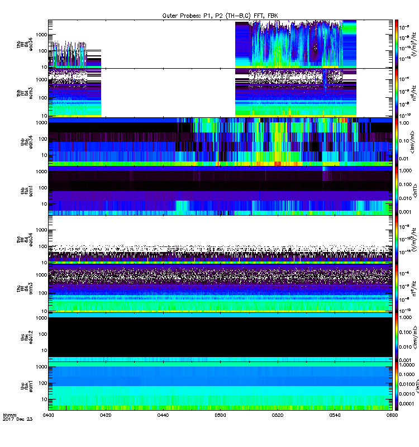This screenshot has width=419, height=447.
Task: Select the 'thc fbk edc12' panel label
Action: [x=27, y=337]
